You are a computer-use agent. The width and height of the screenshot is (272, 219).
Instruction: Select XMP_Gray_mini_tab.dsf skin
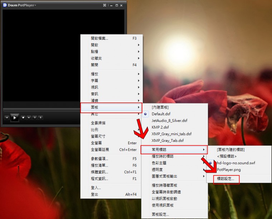tap(175, 134)
